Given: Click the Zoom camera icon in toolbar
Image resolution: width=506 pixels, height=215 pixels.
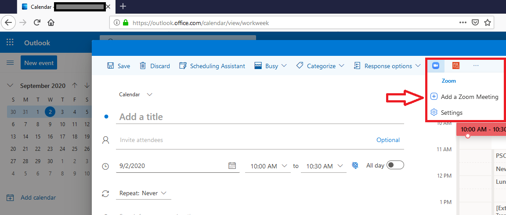Looking at the screenshot, I should pyautogui.click(x=436, y=66).
